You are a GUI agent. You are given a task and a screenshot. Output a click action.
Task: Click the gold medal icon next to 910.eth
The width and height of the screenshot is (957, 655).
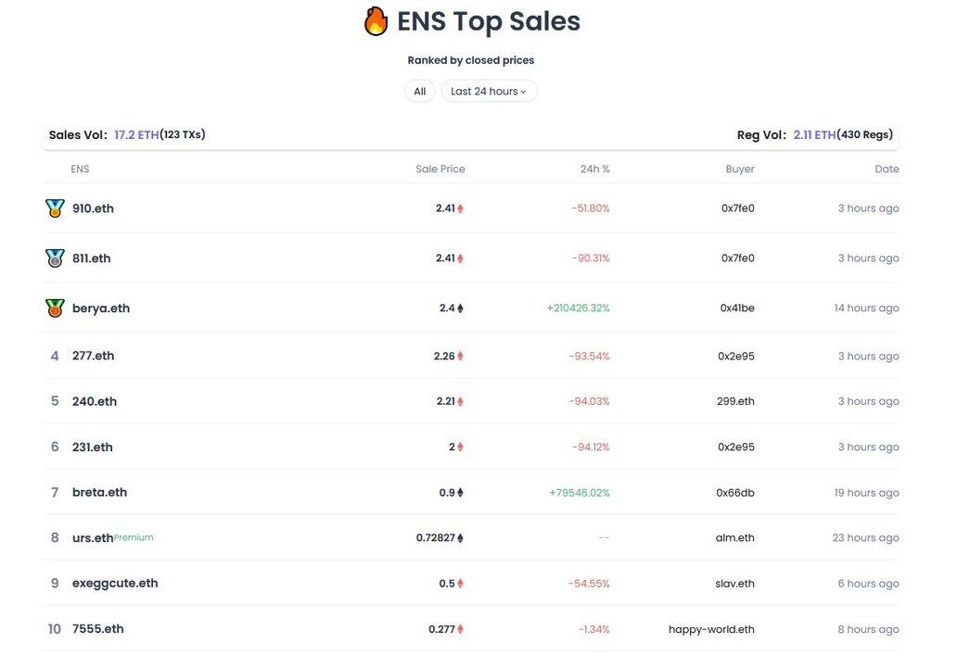(55, 208)
